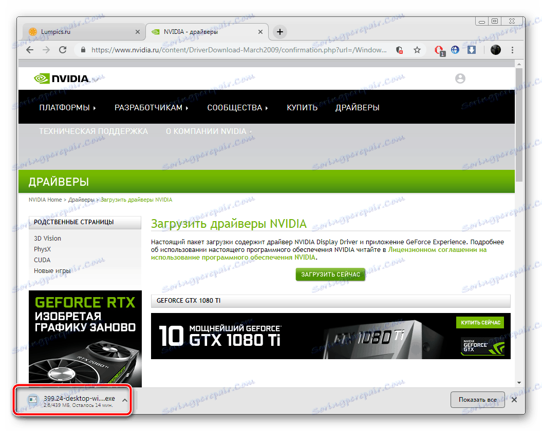Click the blue download arrow extension icon
The height and width of the screenshot is (431, 542).
[x=472, y=50]
